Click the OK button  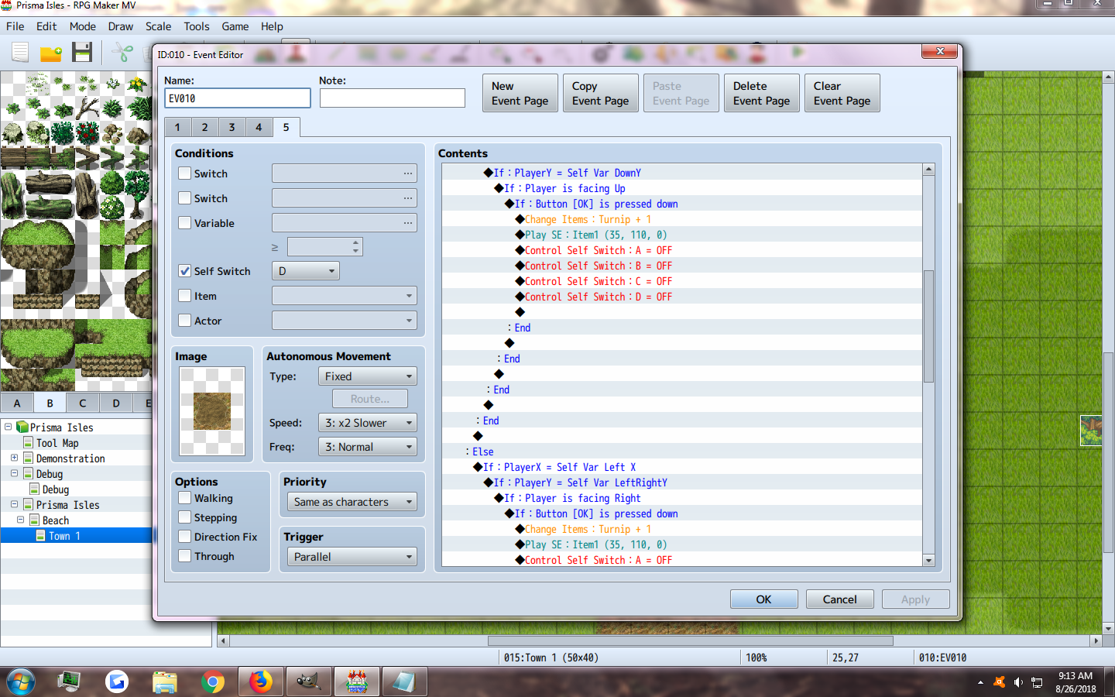tap(763, 599)
